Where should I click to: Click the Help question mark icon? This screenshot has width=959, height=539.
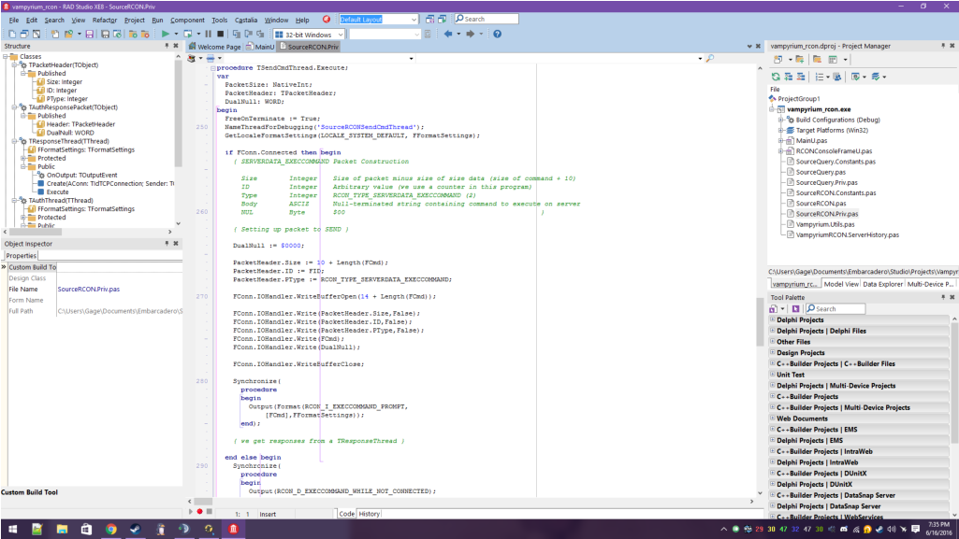click(497, 35)
